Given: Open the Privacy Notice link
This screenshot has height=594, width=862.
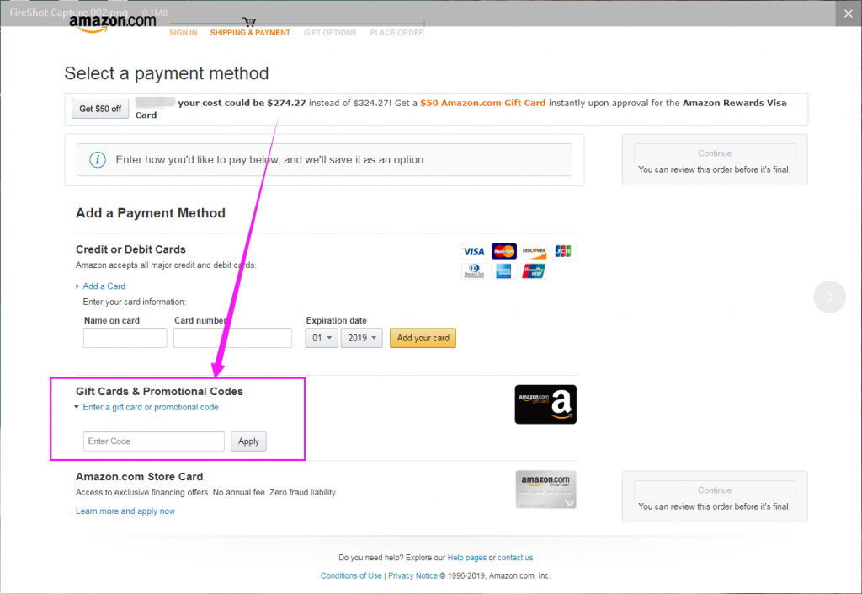Looking at the screenshot, I should click(x=412, y=575).
